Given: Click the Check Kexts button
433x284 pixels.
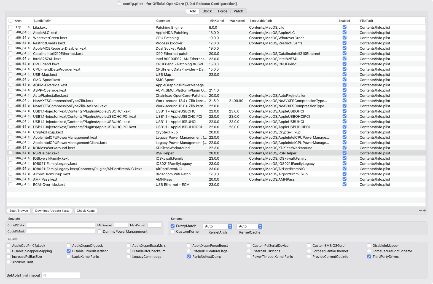Looking at the screenshot, I should point(86,211).
